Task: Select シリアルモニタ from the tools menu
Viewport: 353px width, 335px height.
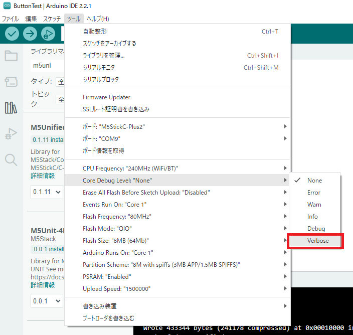Action: tap(99, 68)
